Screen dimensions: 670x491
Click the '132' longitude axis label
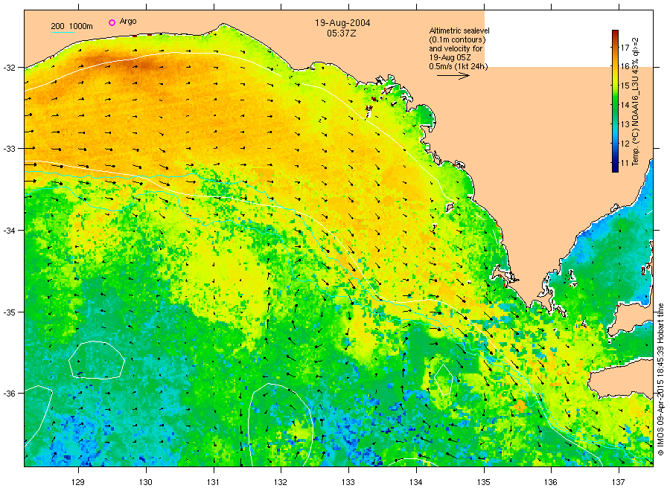[x=281, y=482]
